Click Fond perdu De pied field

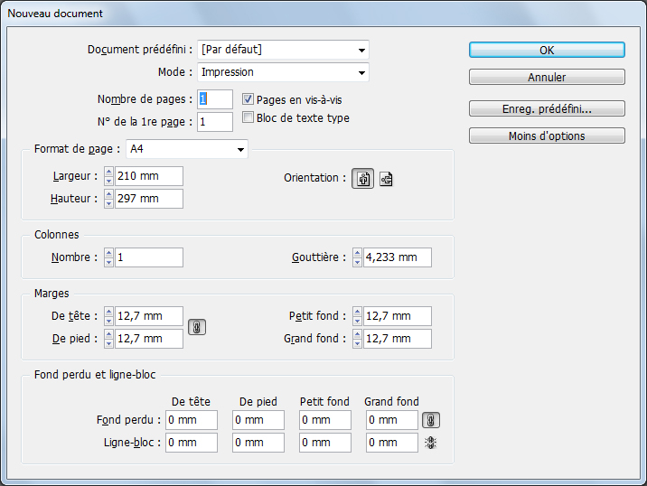258,420
